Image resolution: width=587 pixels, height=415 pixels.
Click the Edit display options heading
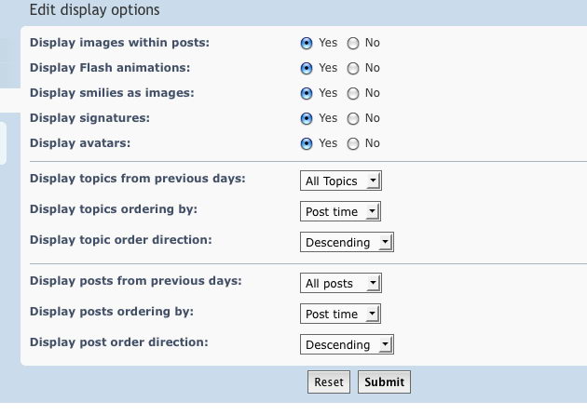[94, 9]
